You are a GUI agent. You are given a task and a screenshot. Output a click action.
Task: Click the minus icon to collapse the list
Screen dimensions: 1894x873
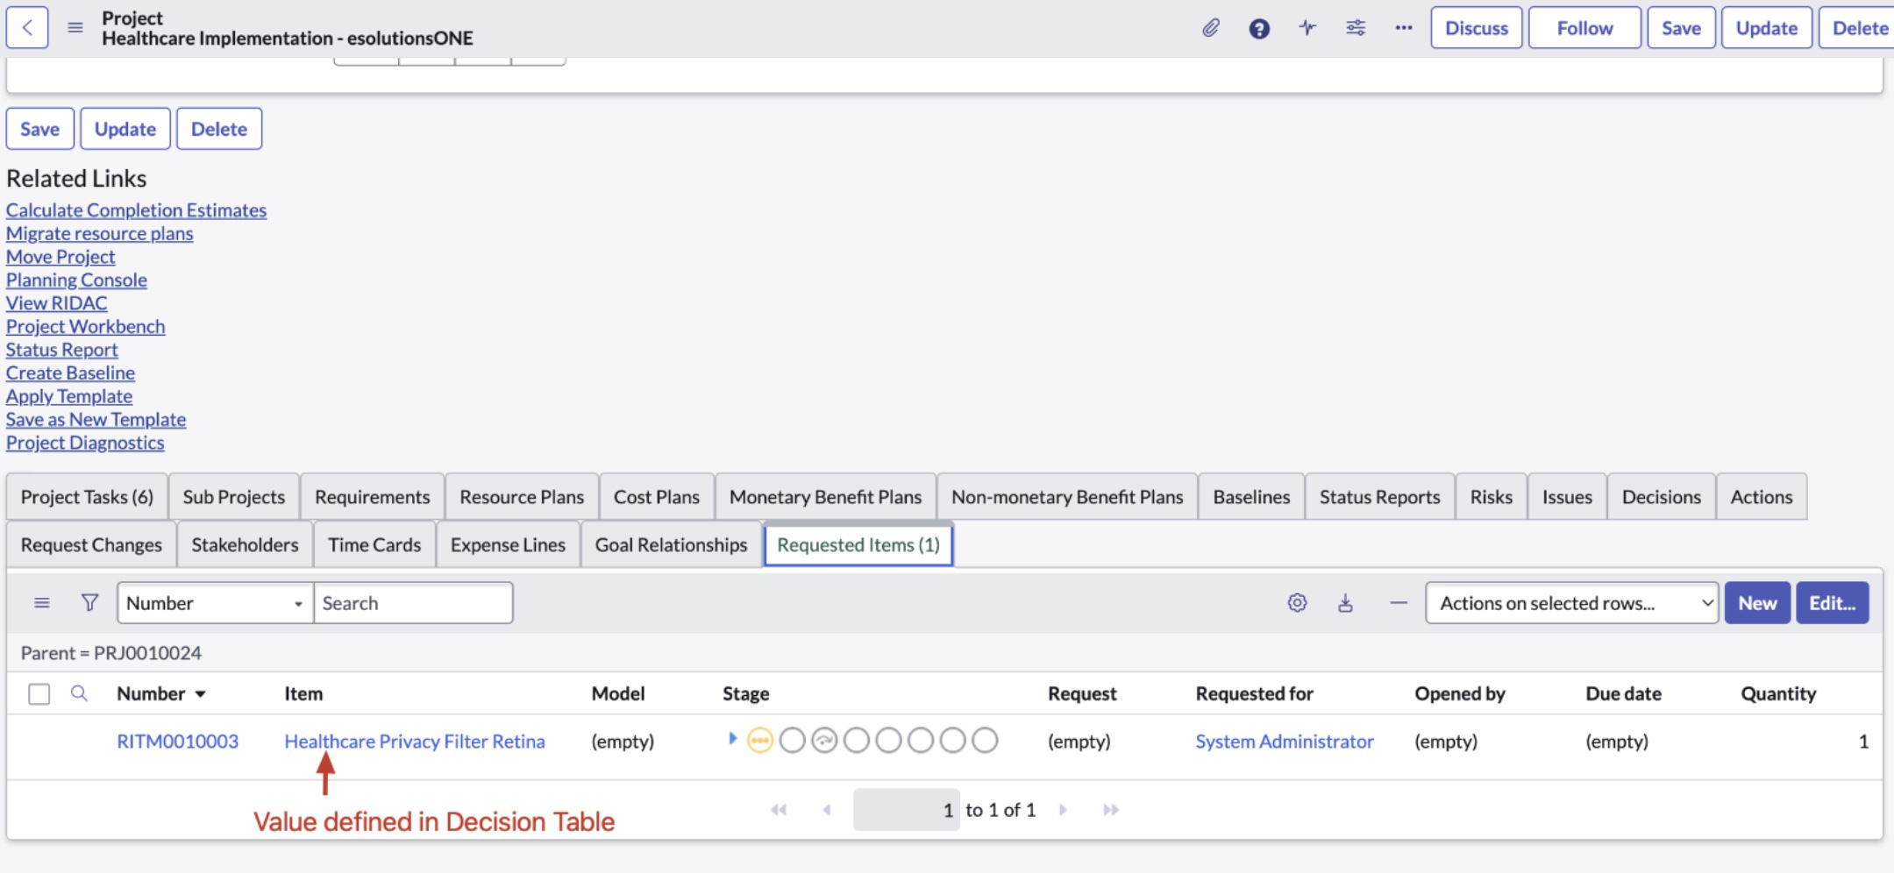click(1396, 602)
